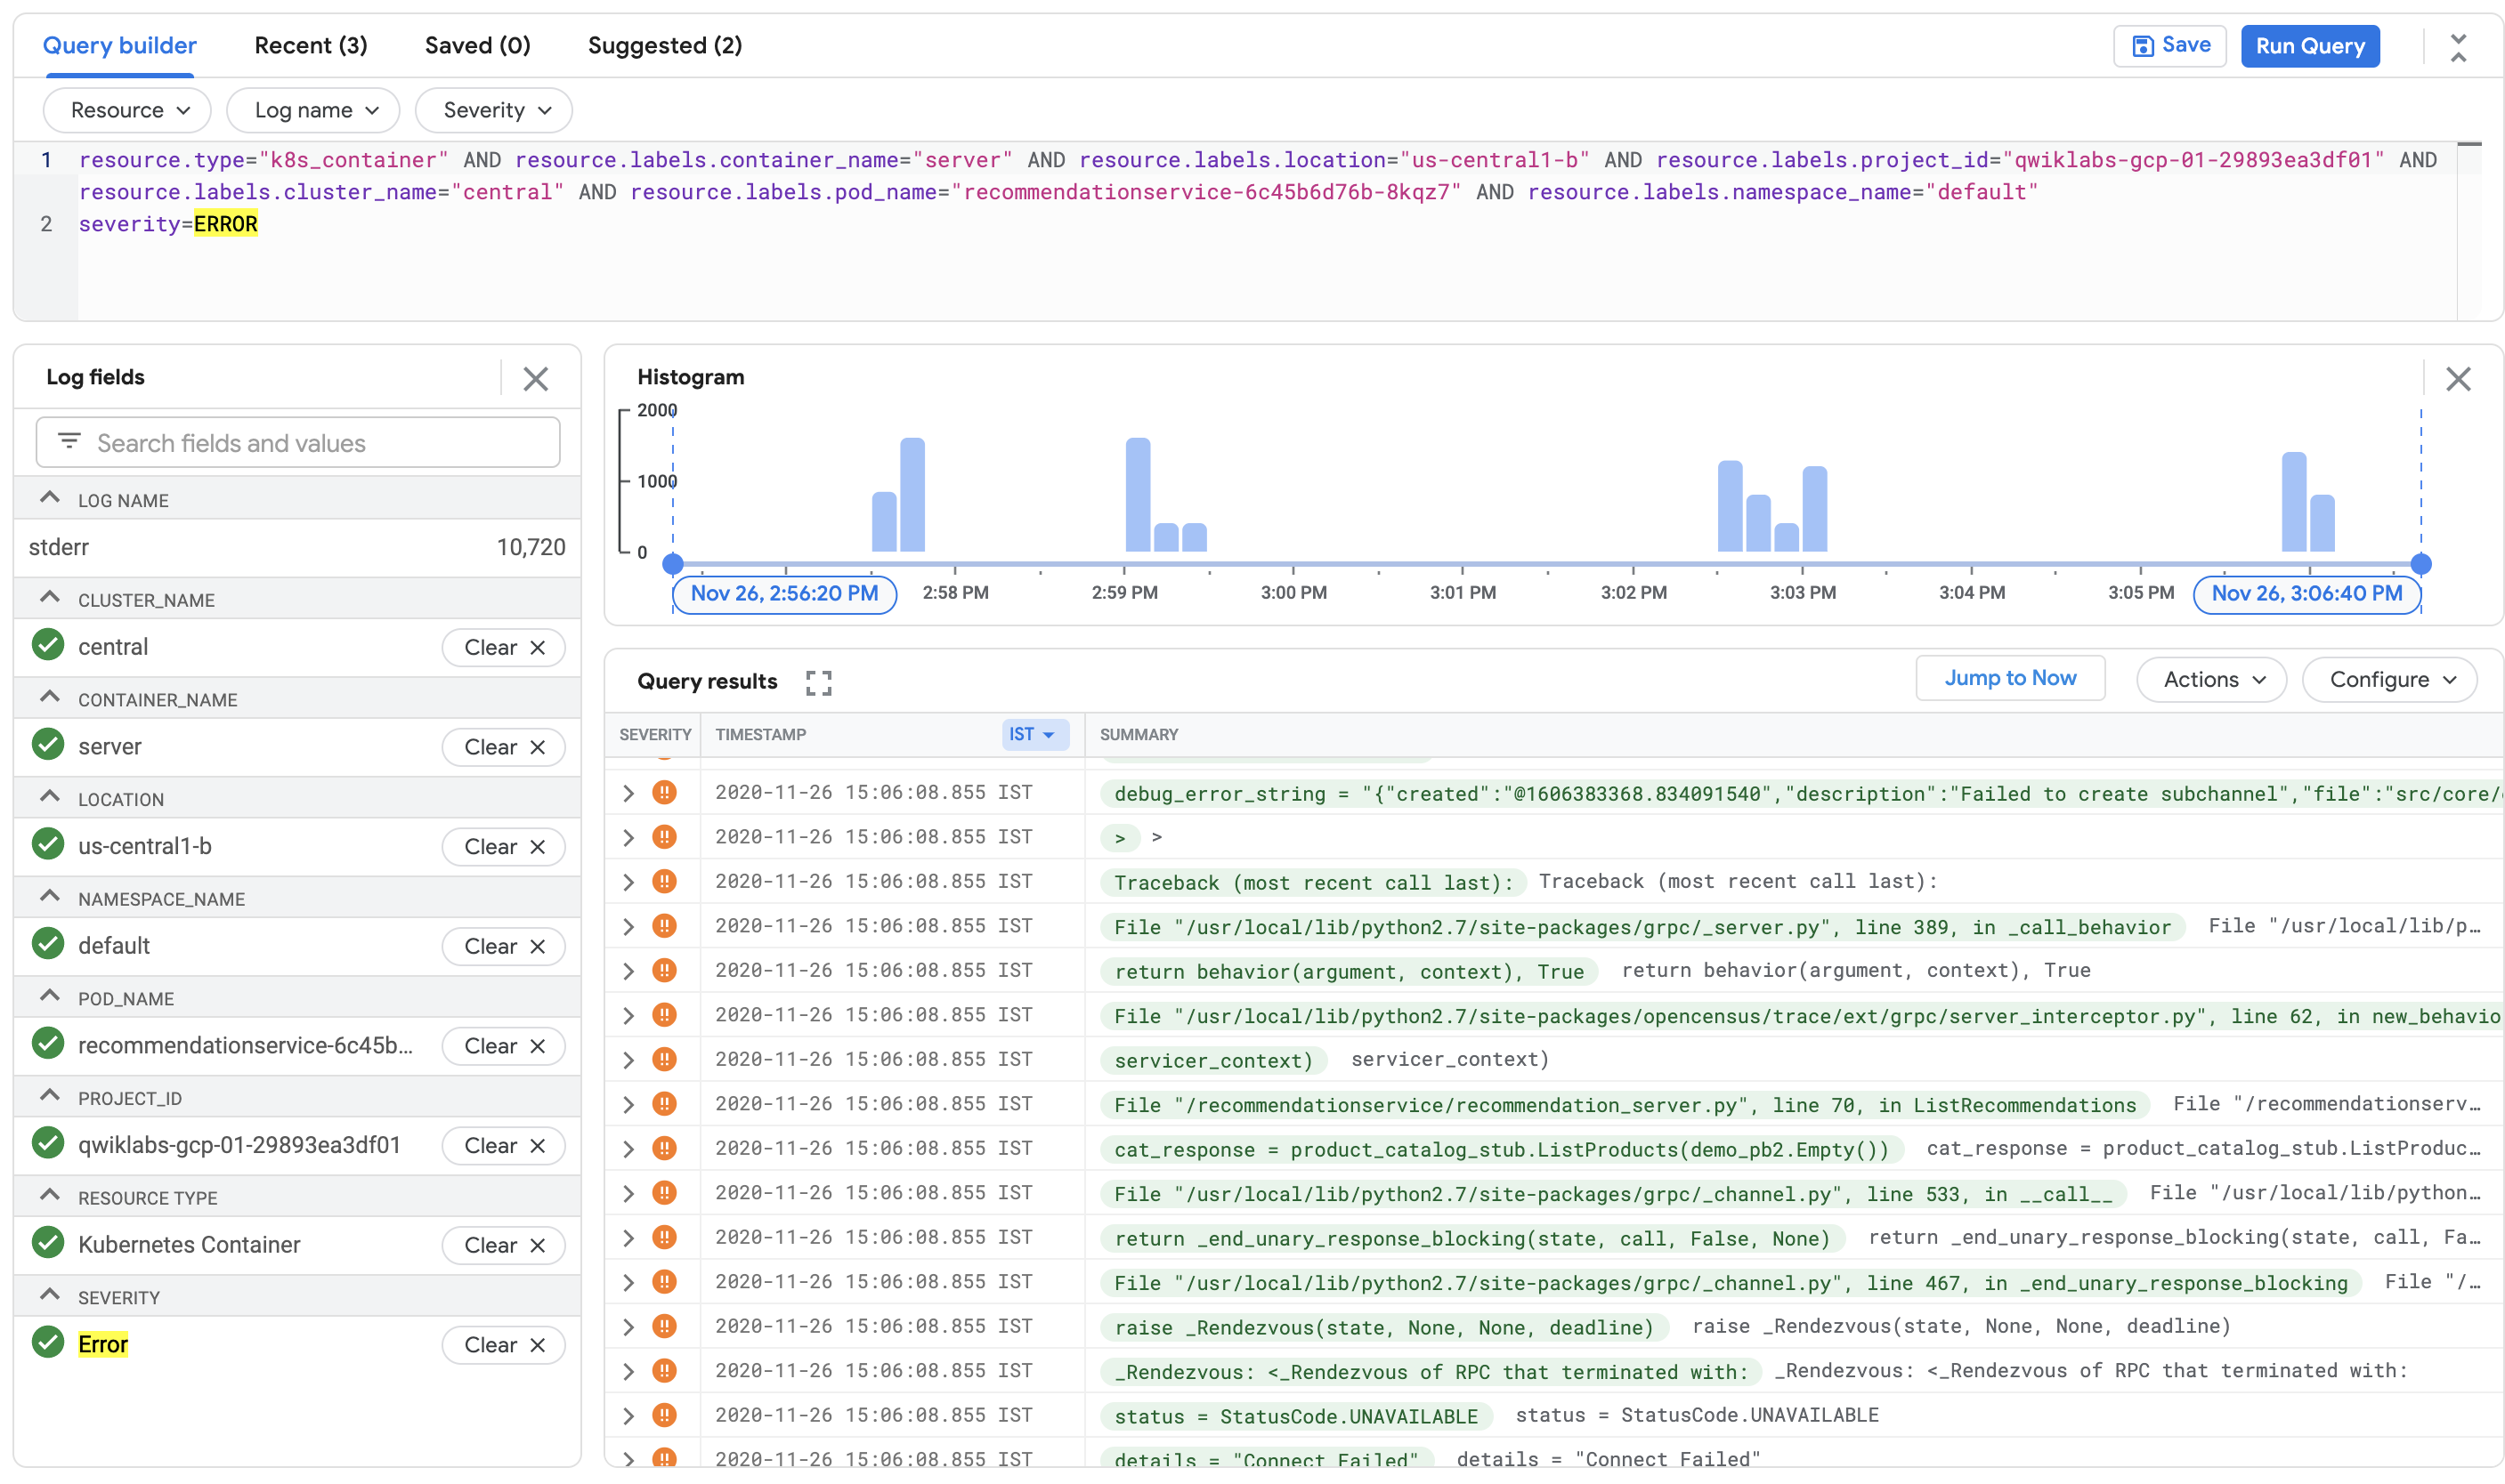2505x1484 pixels.
Task: Click the error severity icon on the Traceback row
Action: coord(664,881)
